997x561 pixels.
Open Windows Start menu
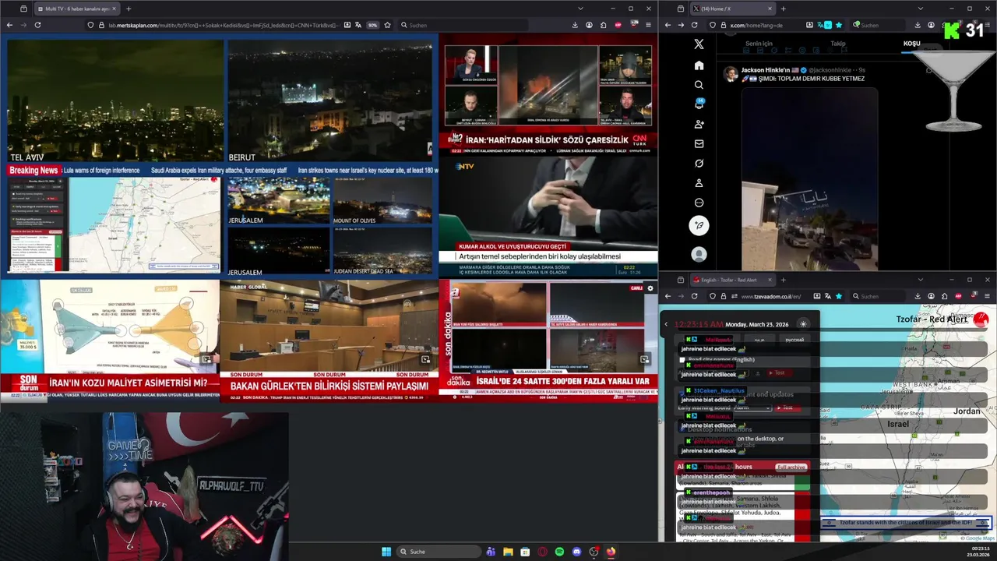(x=386, y=552)
